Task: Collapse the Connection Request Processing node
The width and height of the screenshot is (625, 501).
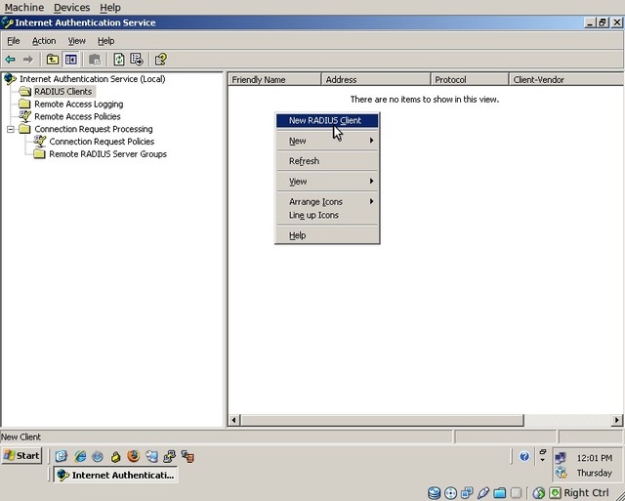Action: click(11, 129)
